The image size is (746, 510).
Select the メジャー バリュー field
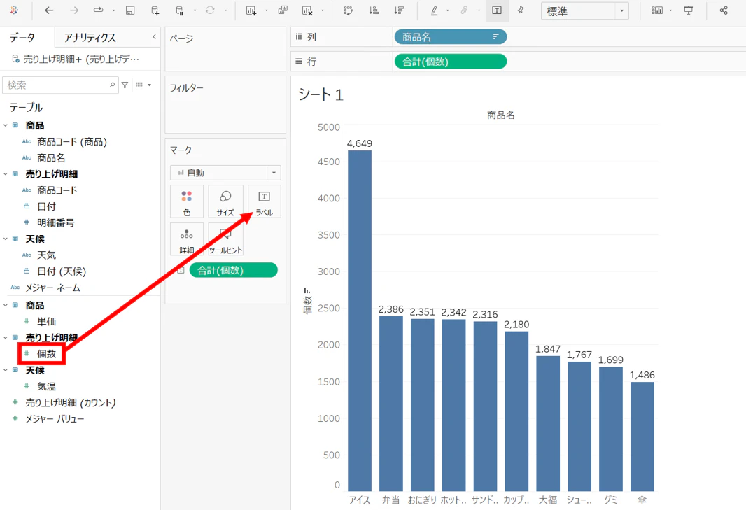point(55,419)
